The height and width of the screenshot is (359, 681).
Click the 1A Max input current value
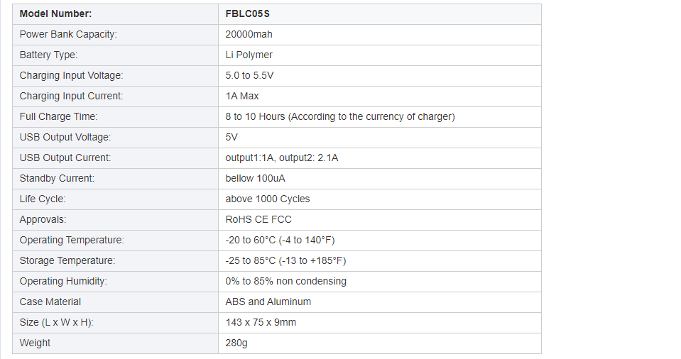(242, 96)
